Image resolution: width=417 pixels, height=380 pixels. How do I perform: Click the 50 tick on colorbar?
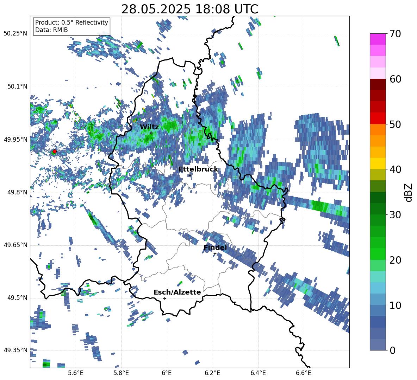click(x=395, y=124)
